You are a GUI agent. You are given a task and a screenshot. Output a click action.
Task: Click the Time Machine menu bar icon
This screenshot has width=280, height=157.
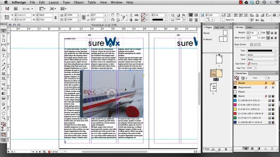(264, 2)
